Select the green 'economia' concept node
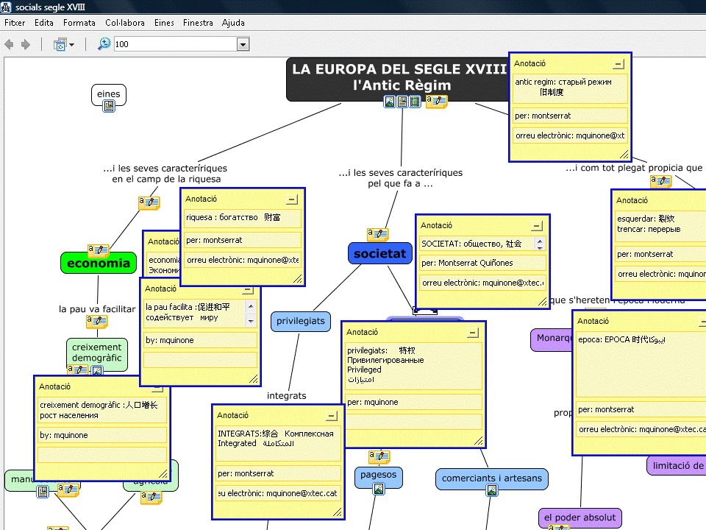706x530 pixels. 99,263
